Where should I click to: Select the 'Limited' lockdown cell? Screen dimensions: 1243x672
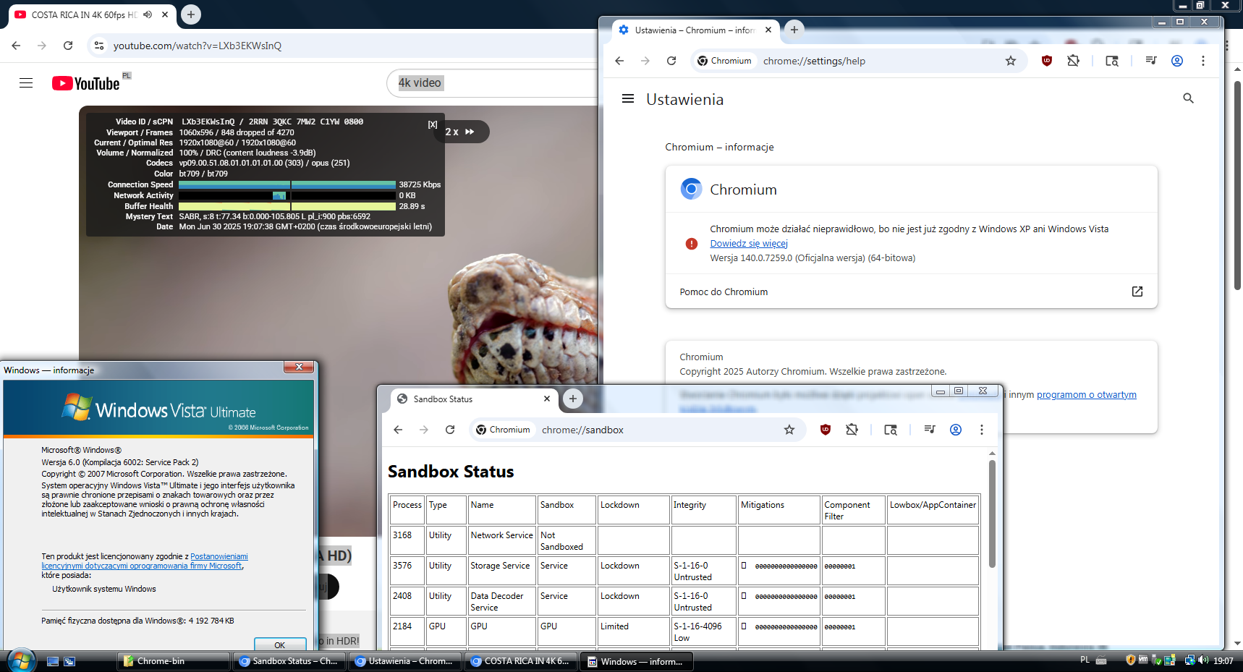633,631
